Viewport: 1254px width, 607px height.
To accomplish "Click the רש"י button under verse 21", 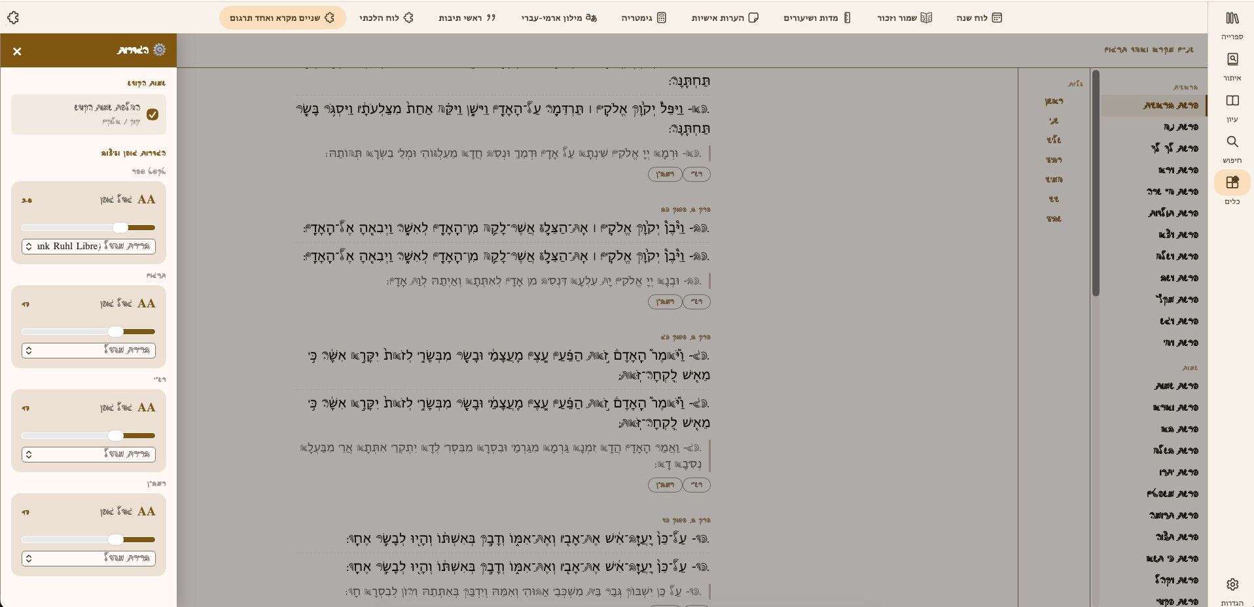I will (696, 175).
